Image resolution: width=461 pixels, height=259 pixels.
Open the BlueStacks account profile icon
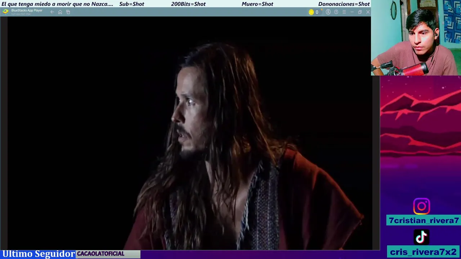point(328,12)
